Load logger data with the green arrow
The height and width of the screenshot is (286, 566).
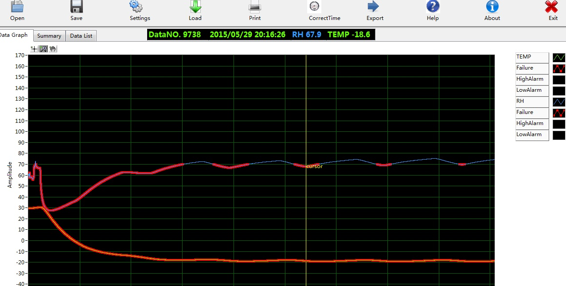pos(195,7)
